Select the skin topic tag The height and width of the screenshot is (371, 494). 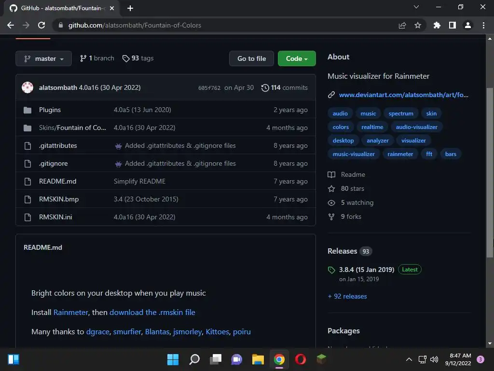pos(431,114)
